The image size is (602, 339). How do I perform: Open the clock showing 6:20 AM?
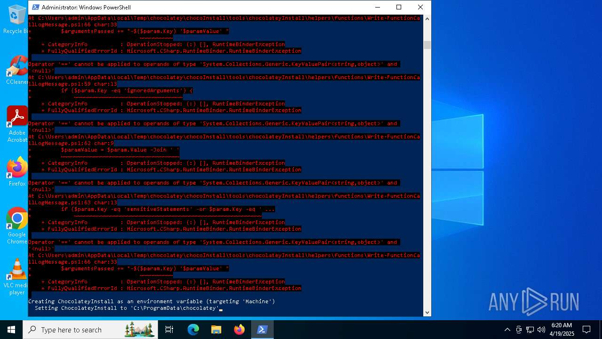(562, 330)
